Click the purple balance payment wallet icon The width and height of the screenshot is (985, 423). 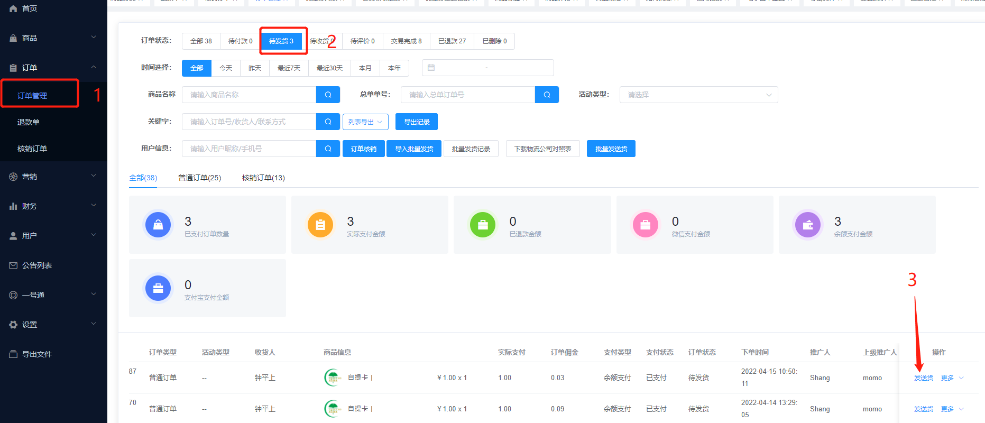click(x=807, y=225)
